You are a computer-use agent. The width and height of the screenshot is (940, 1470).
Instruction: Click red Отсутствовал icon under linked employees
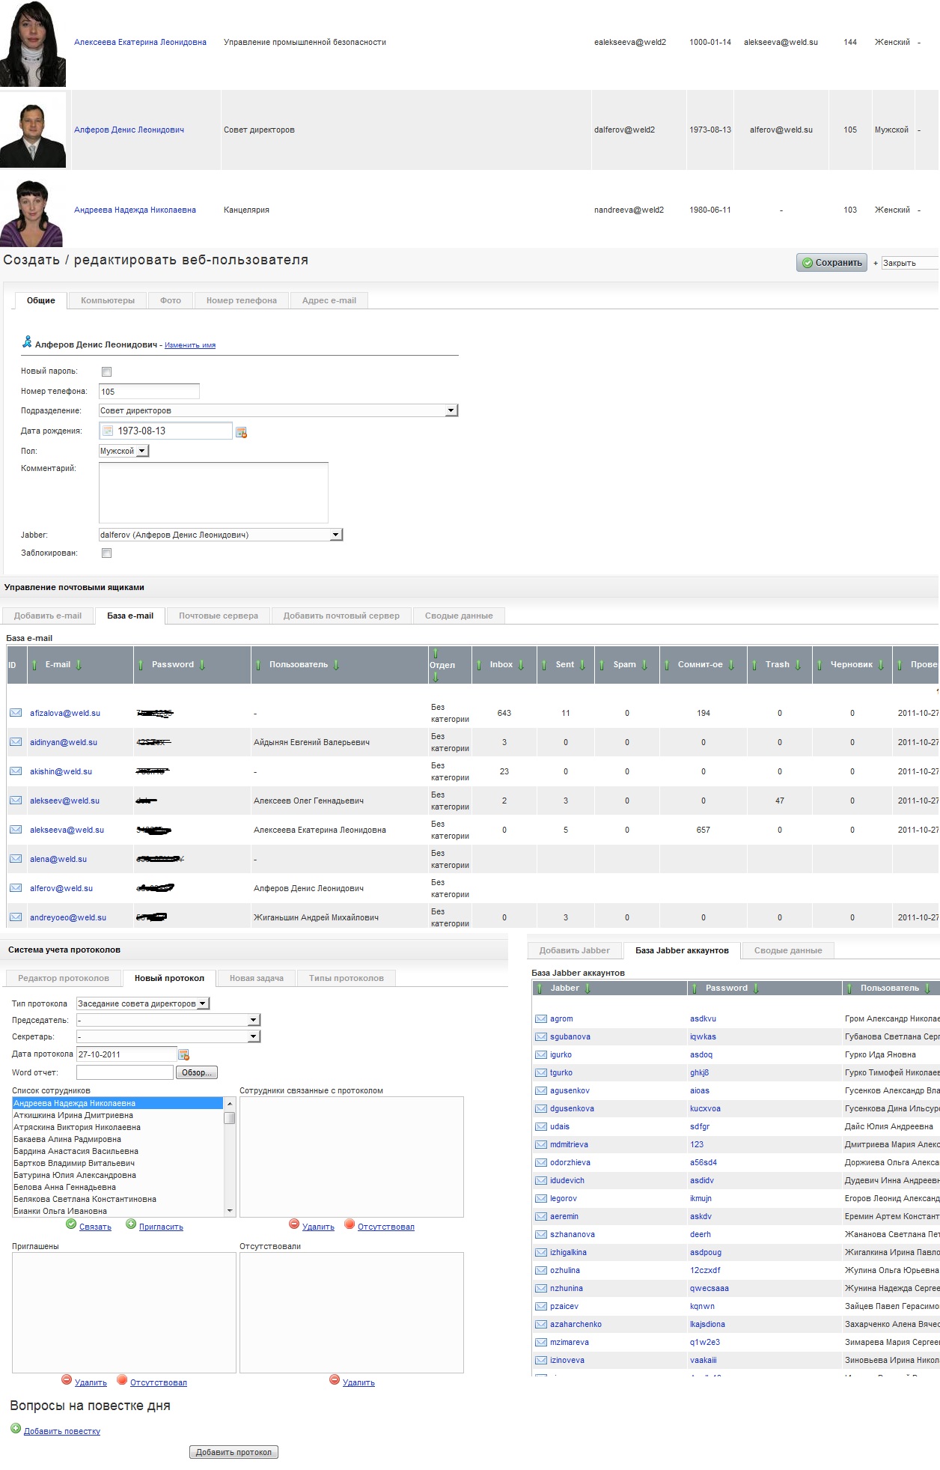click(350, 1224)
